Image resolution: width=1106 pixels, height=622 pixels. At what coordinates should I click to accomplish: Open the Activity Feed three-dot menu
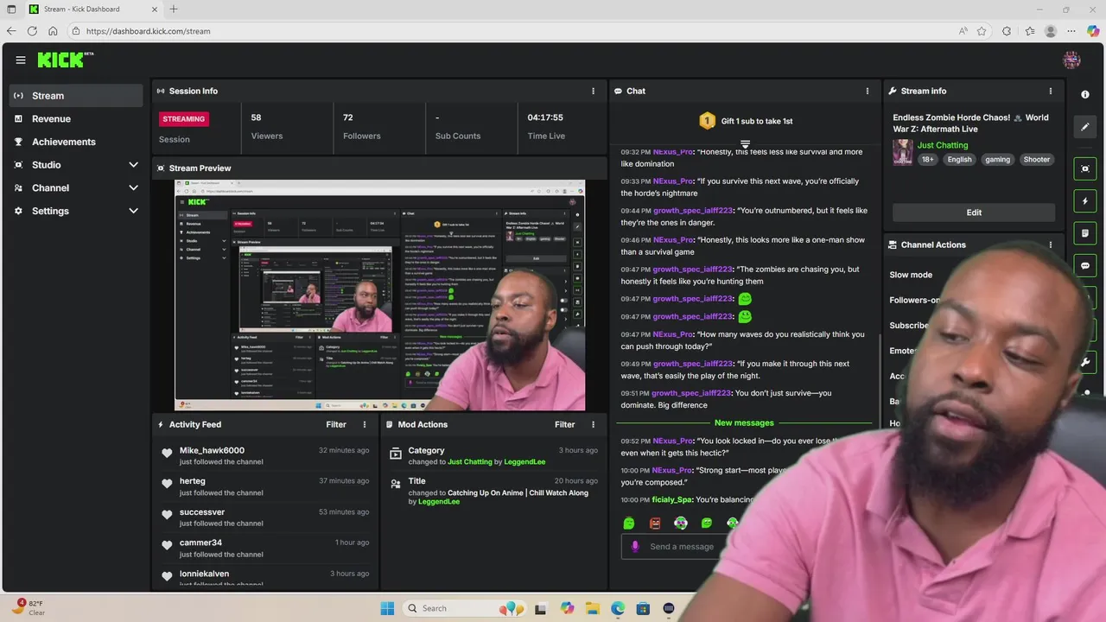click(x=365, y=424)
